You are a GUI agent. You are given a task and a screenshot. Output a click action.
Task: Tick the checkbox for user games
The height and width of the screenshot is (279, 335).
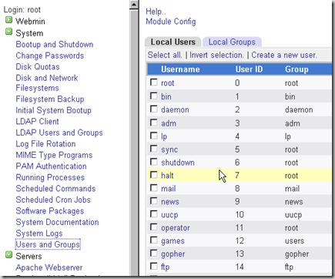[x=154, y=240]
